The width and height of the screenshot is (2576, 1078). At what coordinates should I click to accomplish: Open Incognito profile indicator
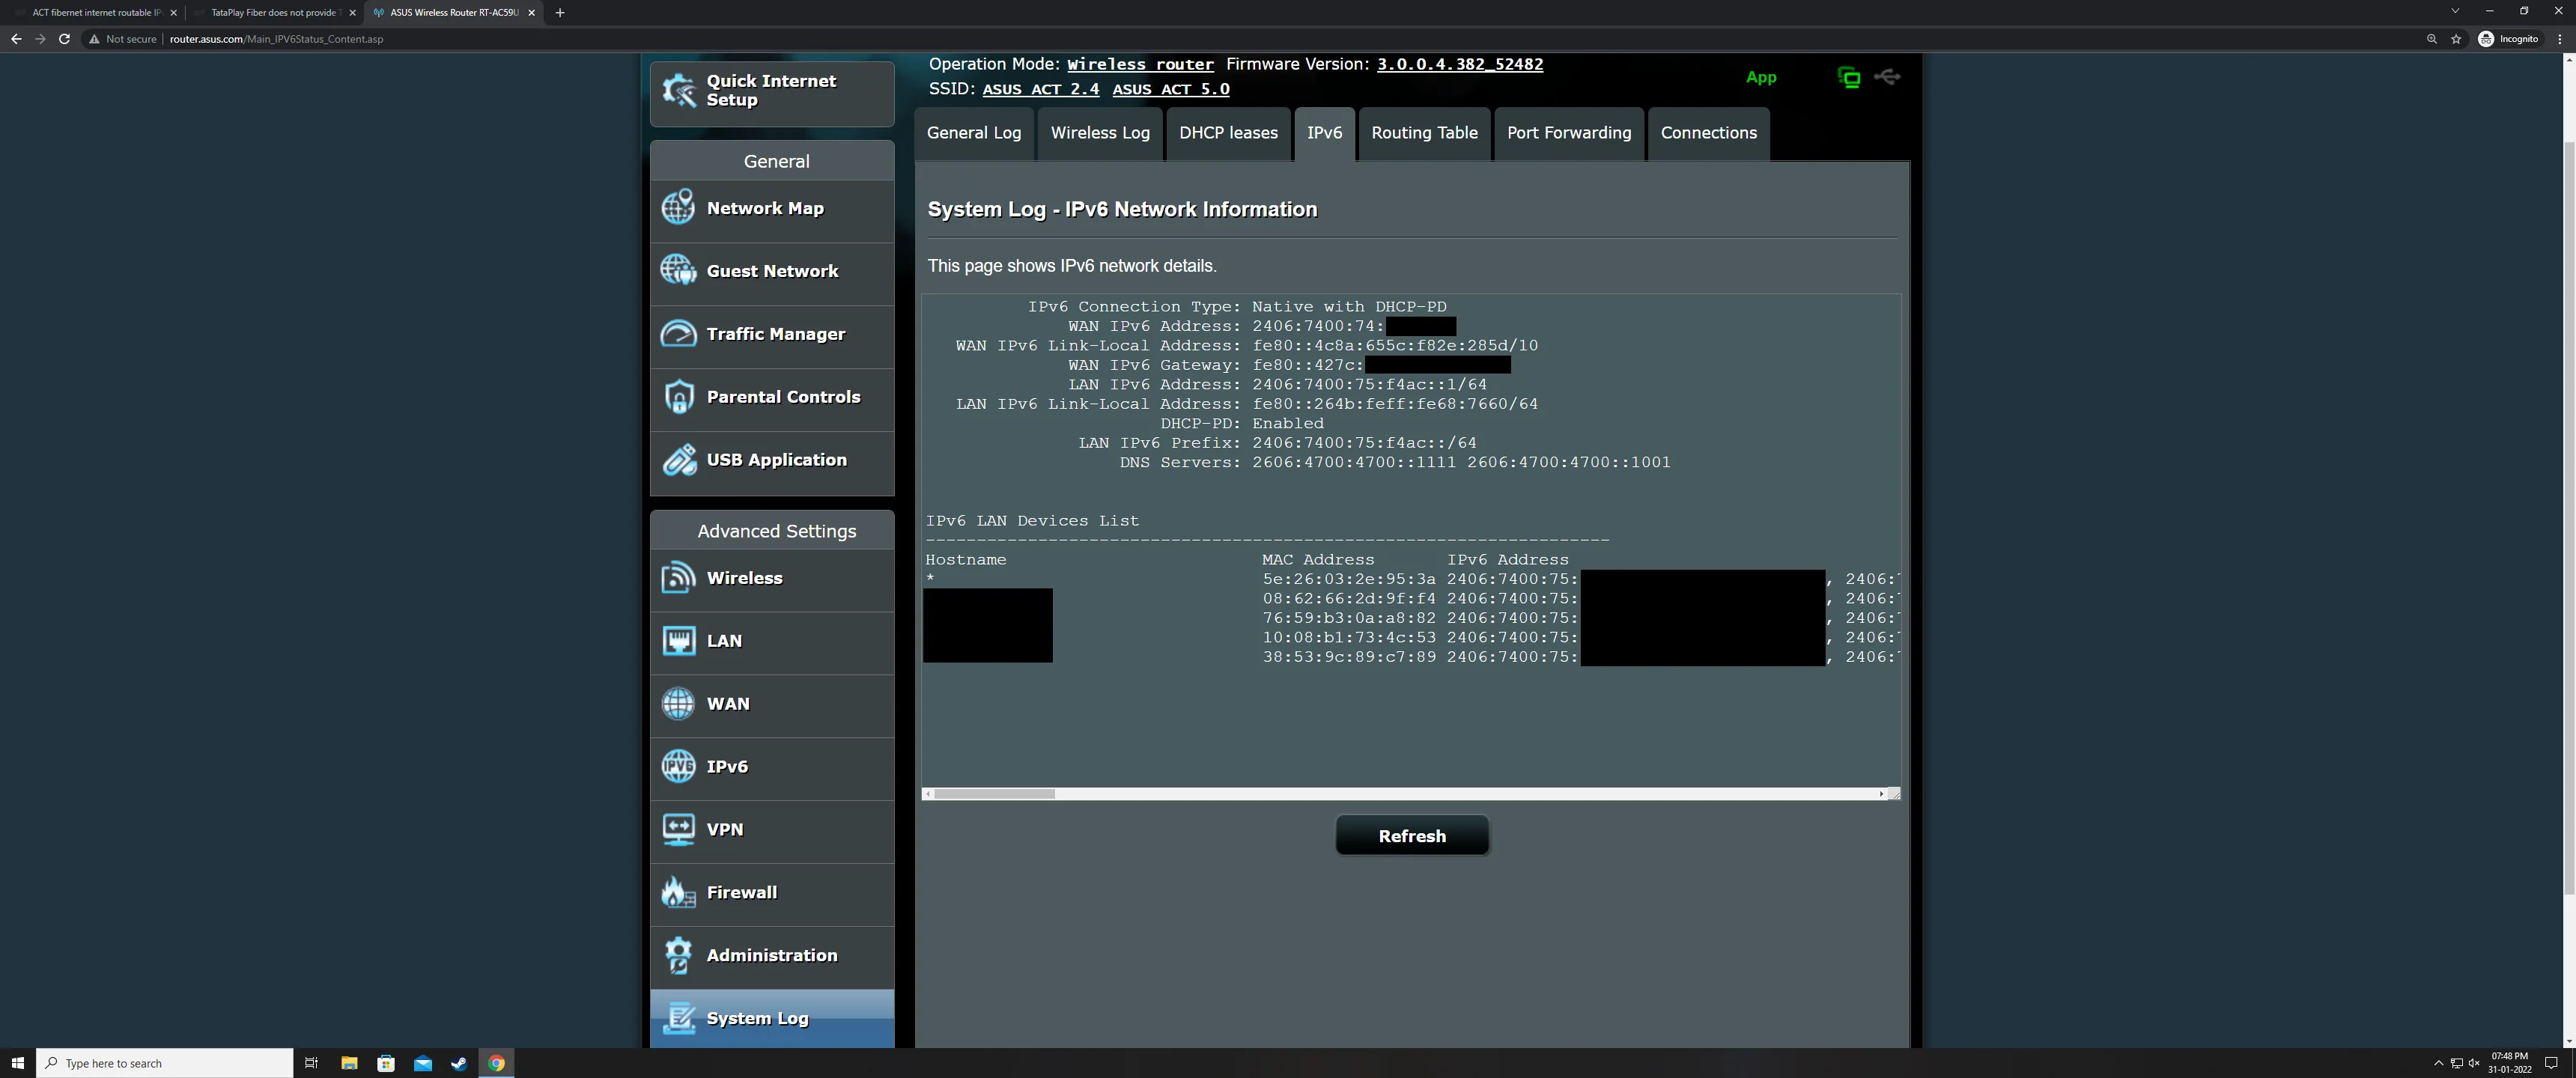click(2508, 39)
